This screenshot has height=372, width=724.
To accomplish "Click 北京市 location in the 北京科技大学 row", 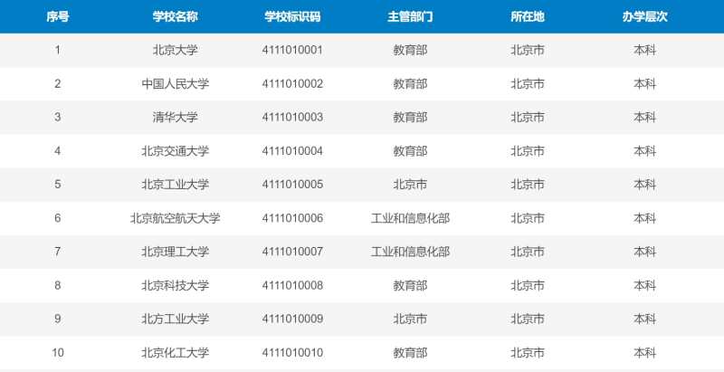I will [x=528, y=285].
